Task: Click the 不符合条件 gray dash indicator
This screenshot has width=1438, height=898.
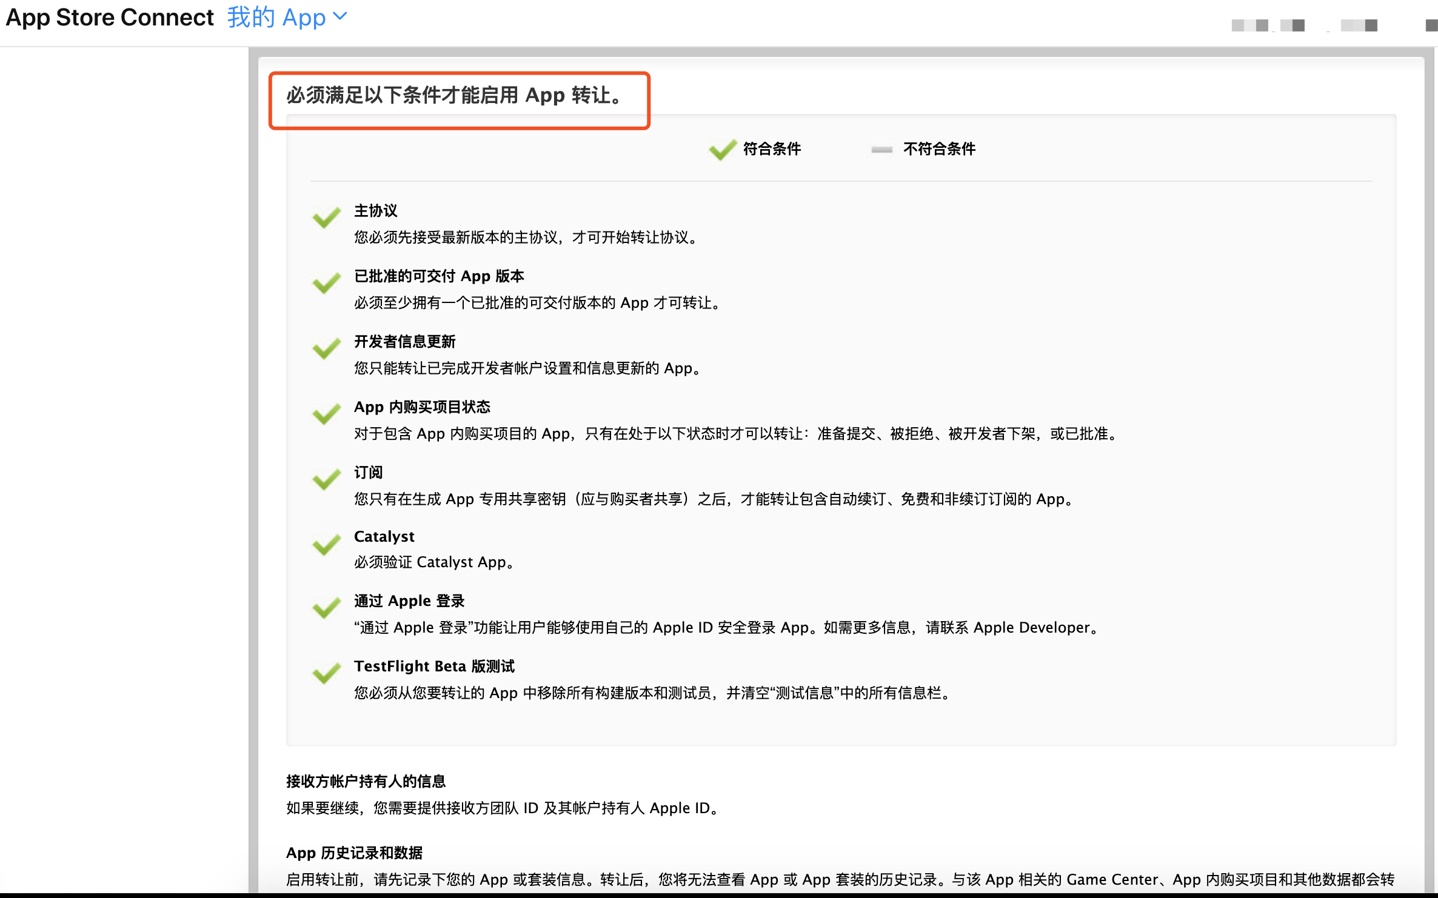Action: coord(881,149)
